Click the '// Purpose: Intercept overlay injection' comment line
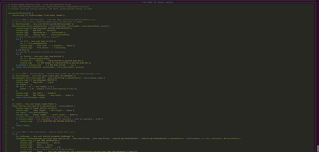 [x=50, y=9]
